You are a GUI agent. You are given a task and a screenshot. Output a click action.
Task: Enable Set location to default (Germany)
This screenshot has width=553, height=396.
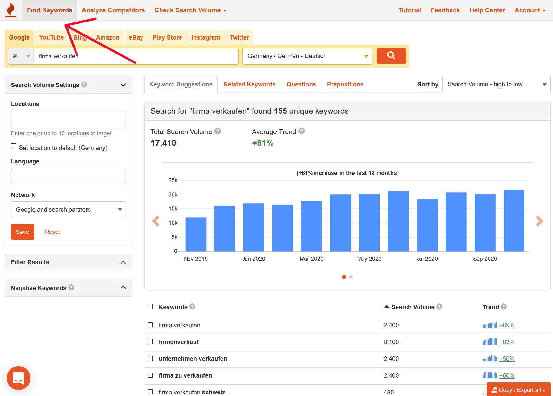pyautogui.click(x=14, y=146)
